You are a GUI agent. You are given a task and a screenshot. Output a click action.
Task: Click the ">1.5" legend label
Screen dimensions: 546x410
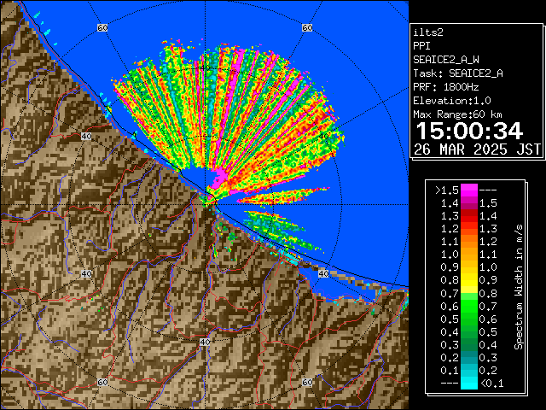point(446,190)
